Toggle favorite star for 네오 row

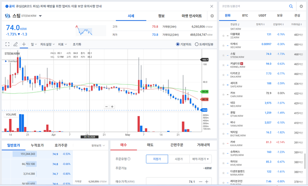pos(223,104)
